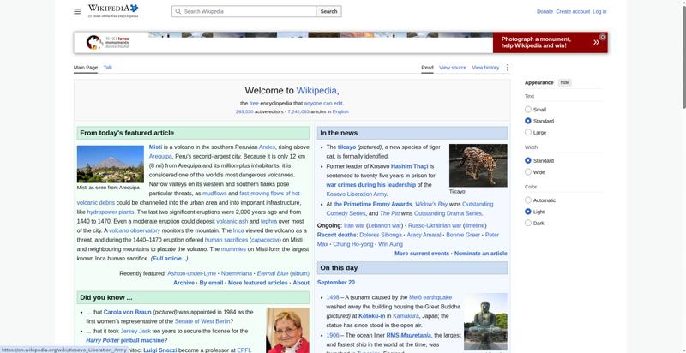The height and width of the screenshot is (353, 686).
Task: Open the View source tab
Action: tap(453, 68)
